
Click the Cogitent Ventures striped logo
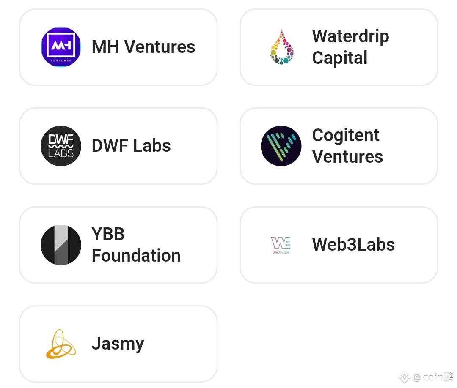tap(281, 146)
